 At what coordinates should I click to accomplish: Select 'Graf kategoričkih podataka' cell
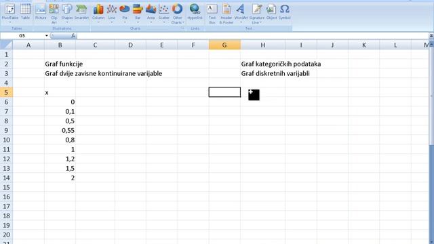point(262,64)
